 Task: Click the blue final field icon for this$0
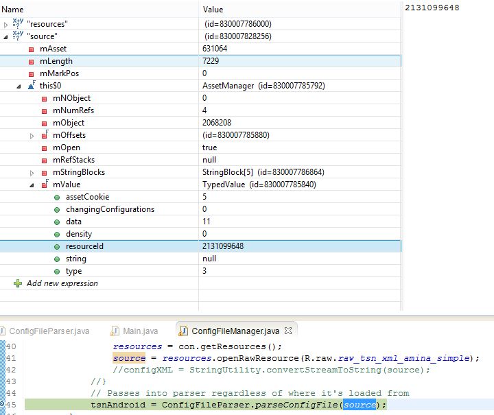click(32, 85)
